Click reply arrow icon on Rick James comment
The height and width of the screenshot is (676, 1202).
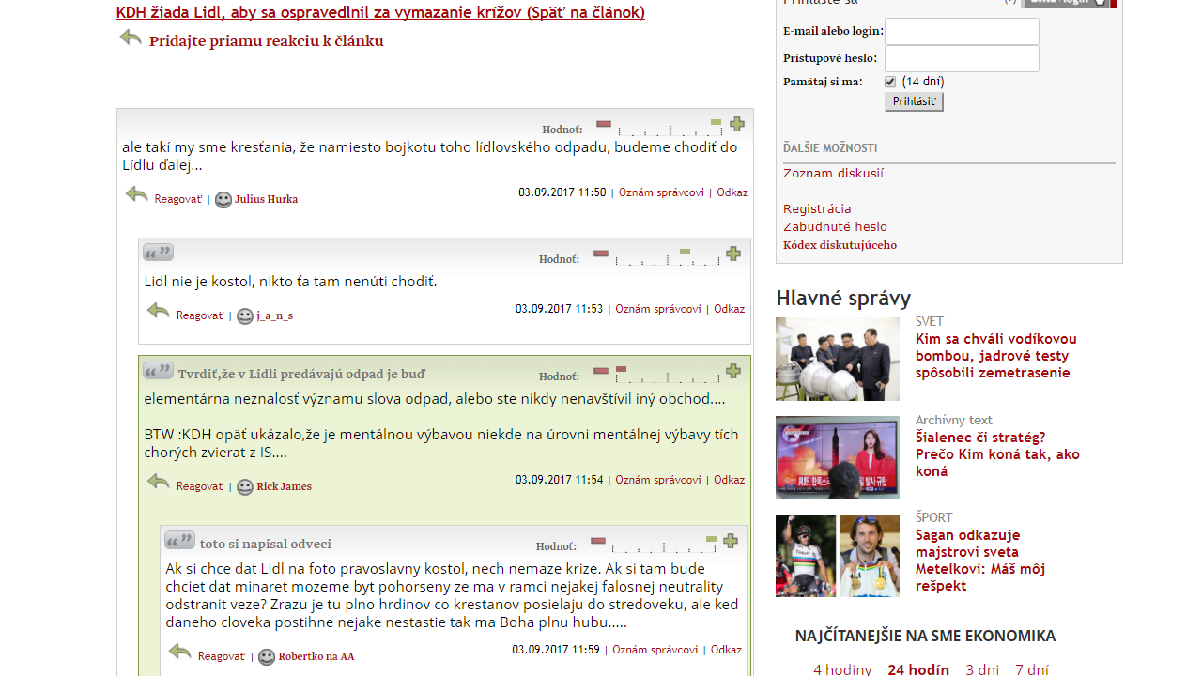pyautogui.click(x=159, y=482)
